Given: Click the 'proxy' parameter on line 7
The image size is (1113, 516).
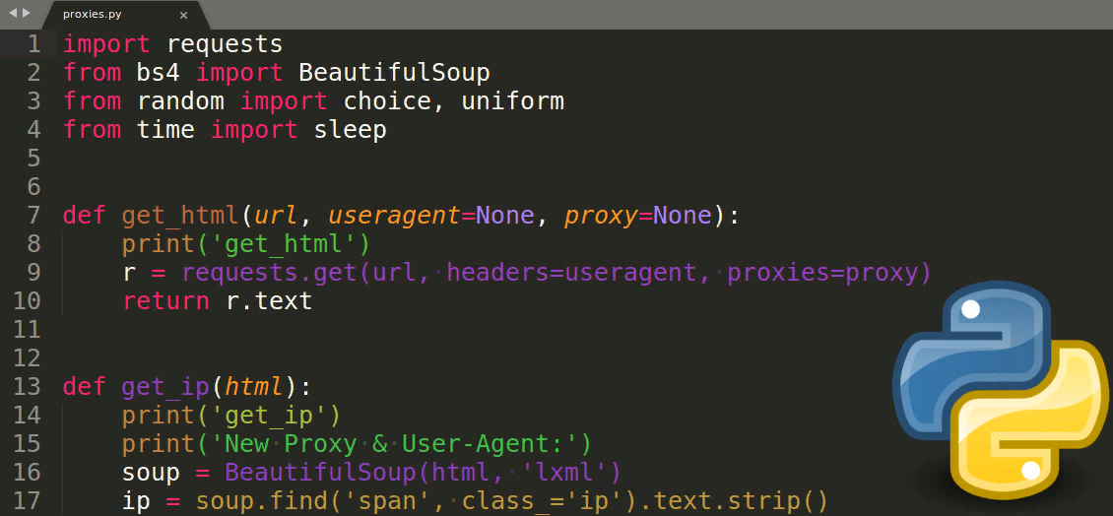Looking at the screenshot, I should (601, 218).
